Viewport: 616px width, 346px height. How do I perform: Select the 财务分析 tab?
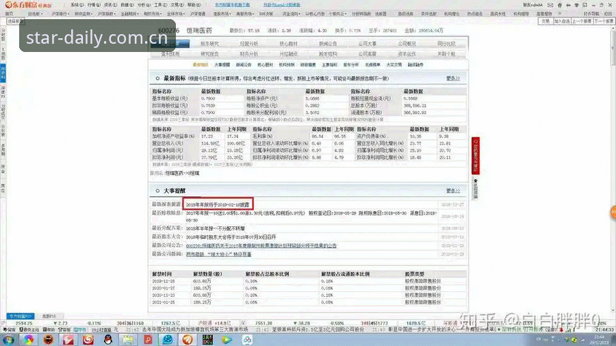[x=249, y=54]
